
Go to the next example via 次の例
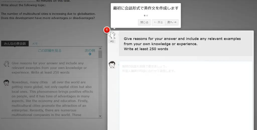coord(90,50)
